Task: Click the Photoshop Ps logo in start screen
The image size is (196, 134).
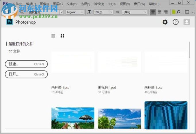Action: click(9, 22)
